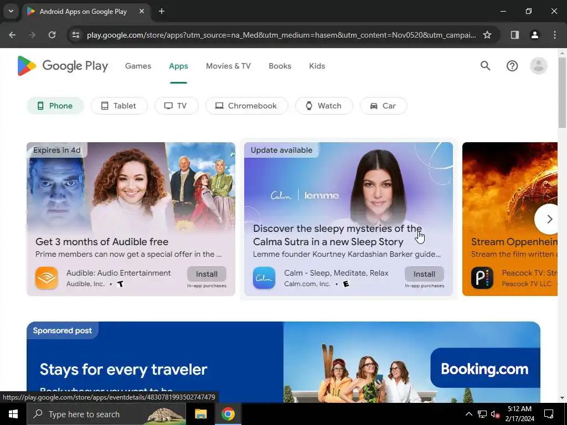This screenshot has width=567, height=425.
Task: Click the Calm - Sleep, Meditate, Relax app name
Action: pos(336,273)
